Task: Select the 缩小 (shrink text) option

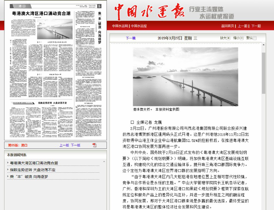Action: coord(241,38)
